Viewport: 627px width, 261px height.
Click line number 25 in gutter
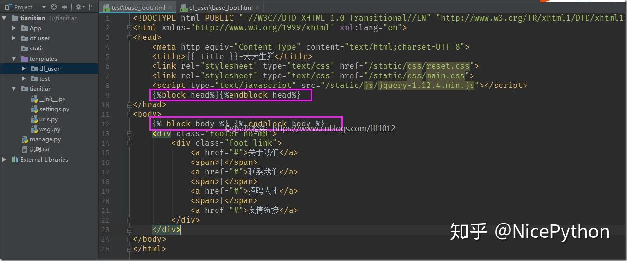point(106,249)
